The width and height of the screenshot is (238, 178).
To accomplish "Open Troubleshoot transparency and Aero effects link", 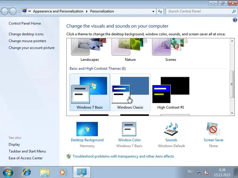I will pos(123,156).
